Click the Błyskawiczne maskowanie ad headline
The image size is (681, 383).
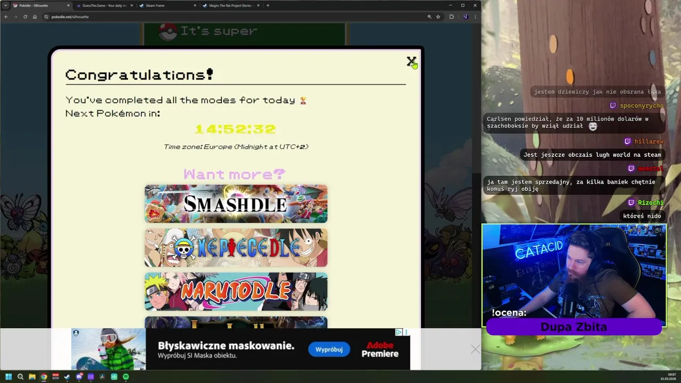click(x=226, y=346)
